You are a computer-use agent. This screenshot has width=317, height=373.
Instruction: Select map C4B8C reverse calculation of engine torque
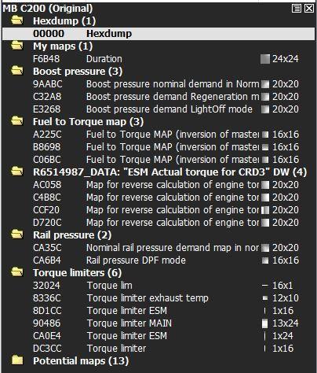click(x=158, y=198)
